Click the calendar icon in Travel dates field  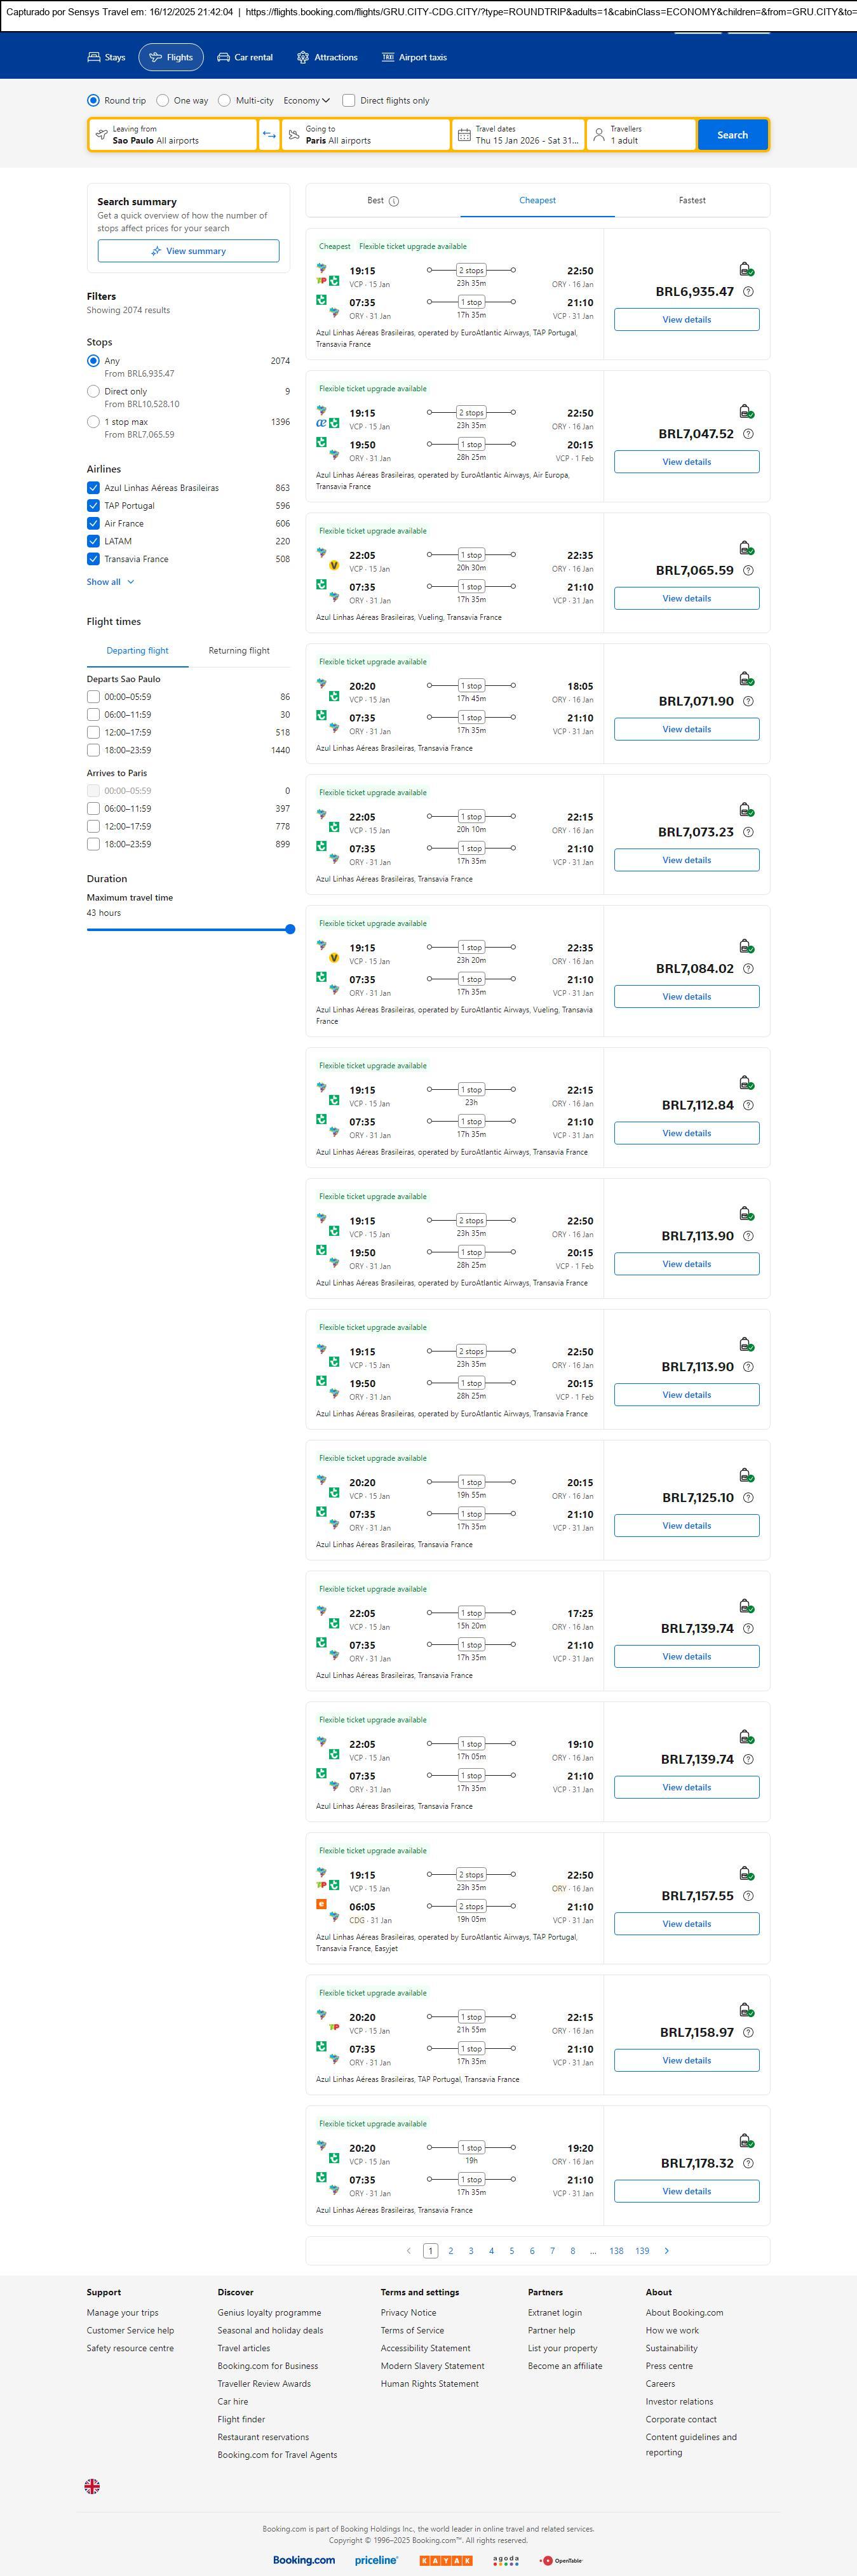click(464, 135)
